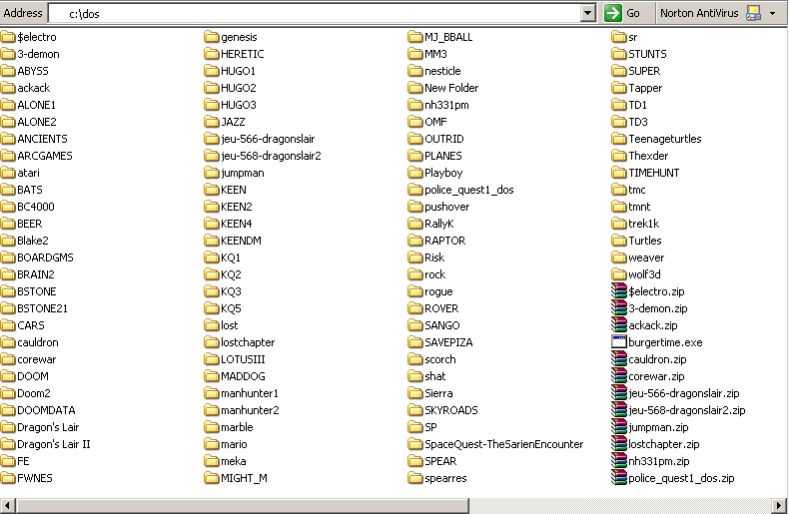Click the Teenageturtles folder icon
The width and height of the screenshot is (789, 514).
click(619, 139)
